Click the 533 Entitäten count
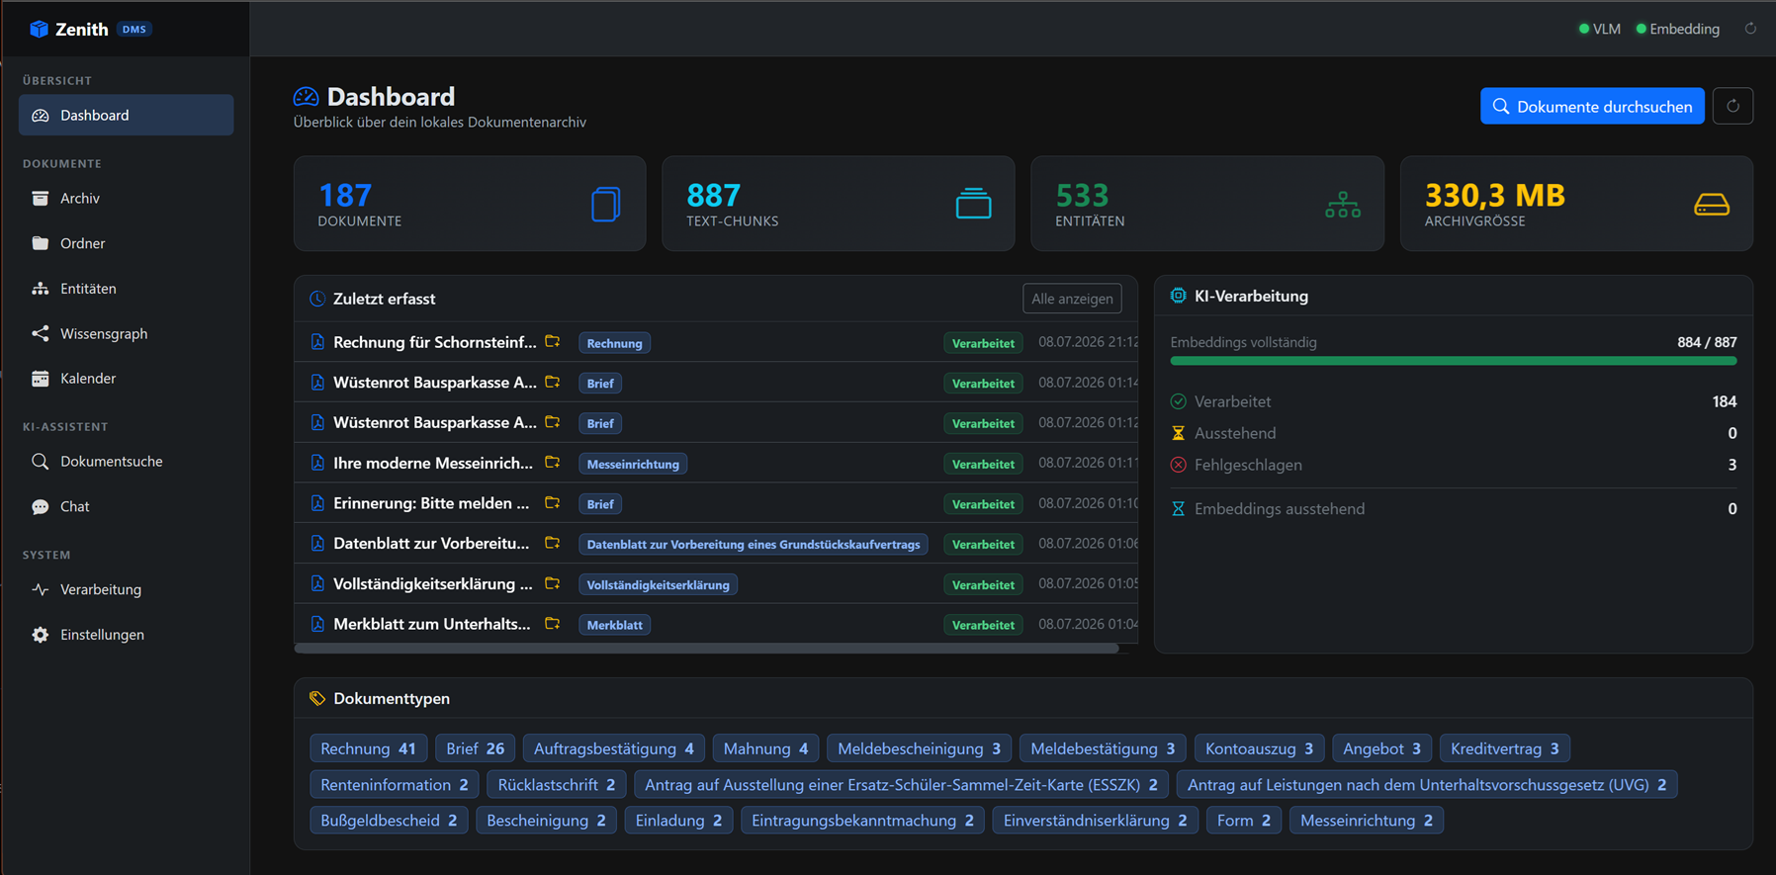 [1082, 195]
